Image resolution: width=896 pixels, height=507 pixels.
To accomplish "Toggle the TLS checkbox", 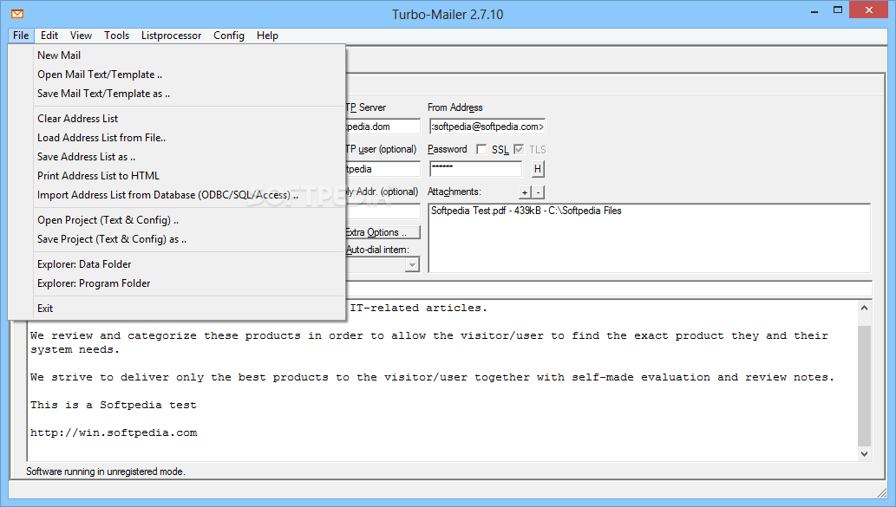I will click(519, 150).
